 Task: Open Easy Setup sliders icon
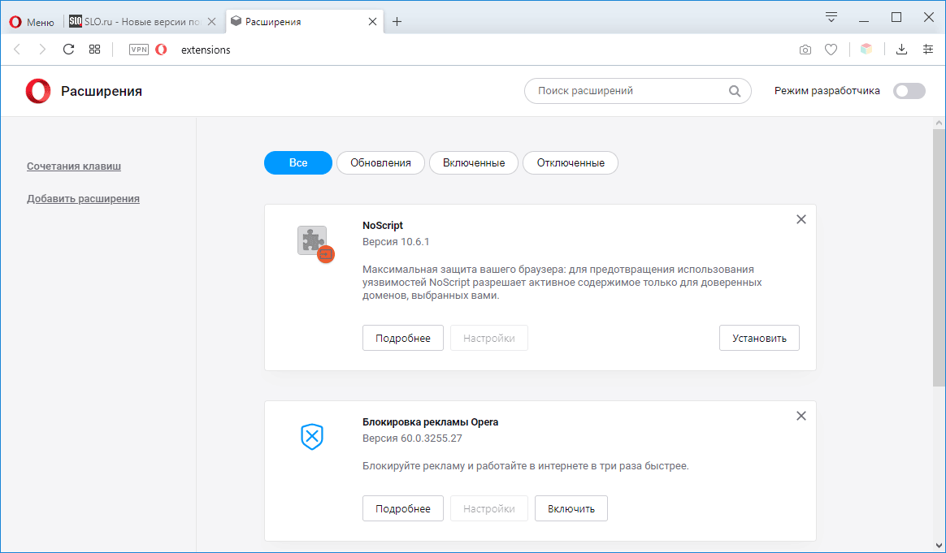pyautogui.click(x=928, y=50)
